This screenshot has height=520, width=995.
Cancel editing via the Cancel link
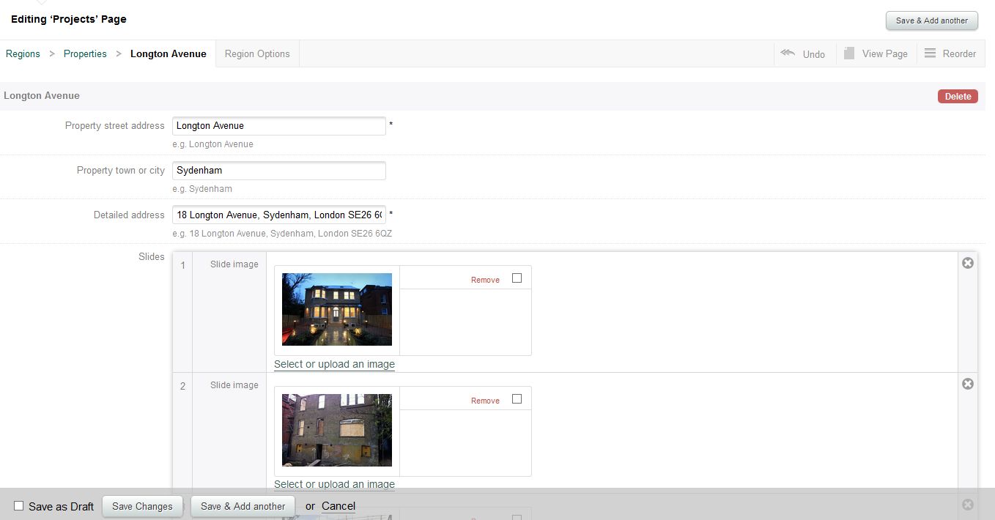pos(339,506)
